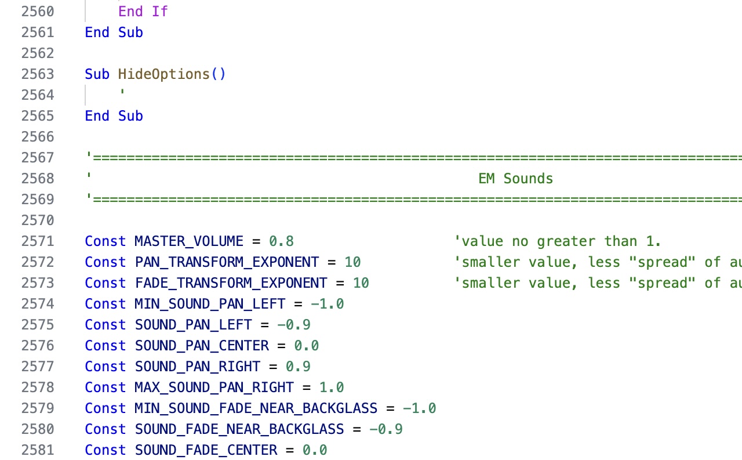
Task: Click line number 2571
Action: click(x=38, y=241)
